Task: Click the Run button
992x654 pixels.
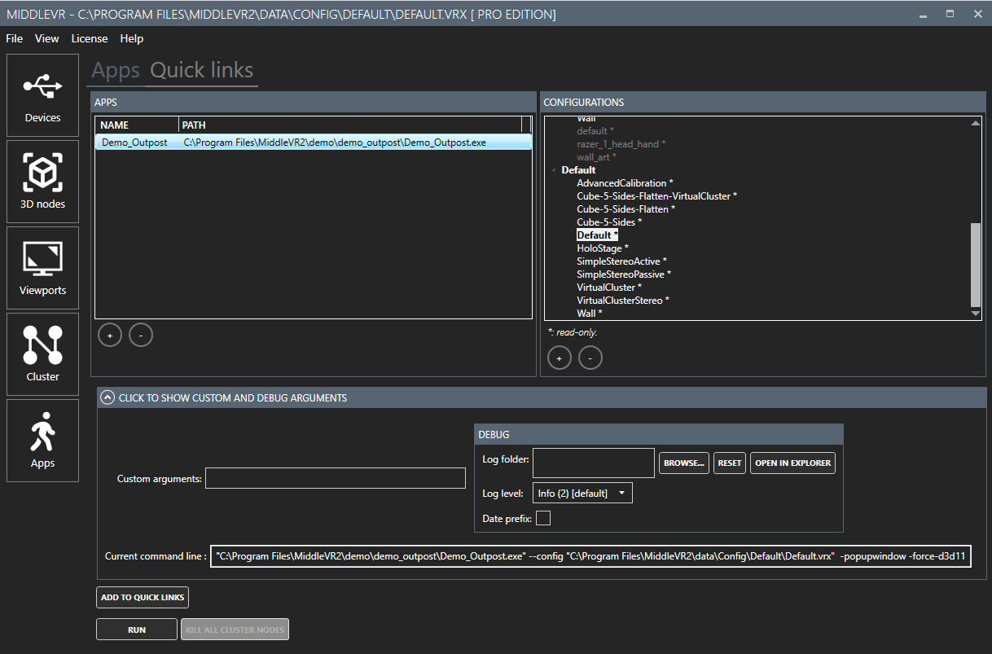Action: 137,630
